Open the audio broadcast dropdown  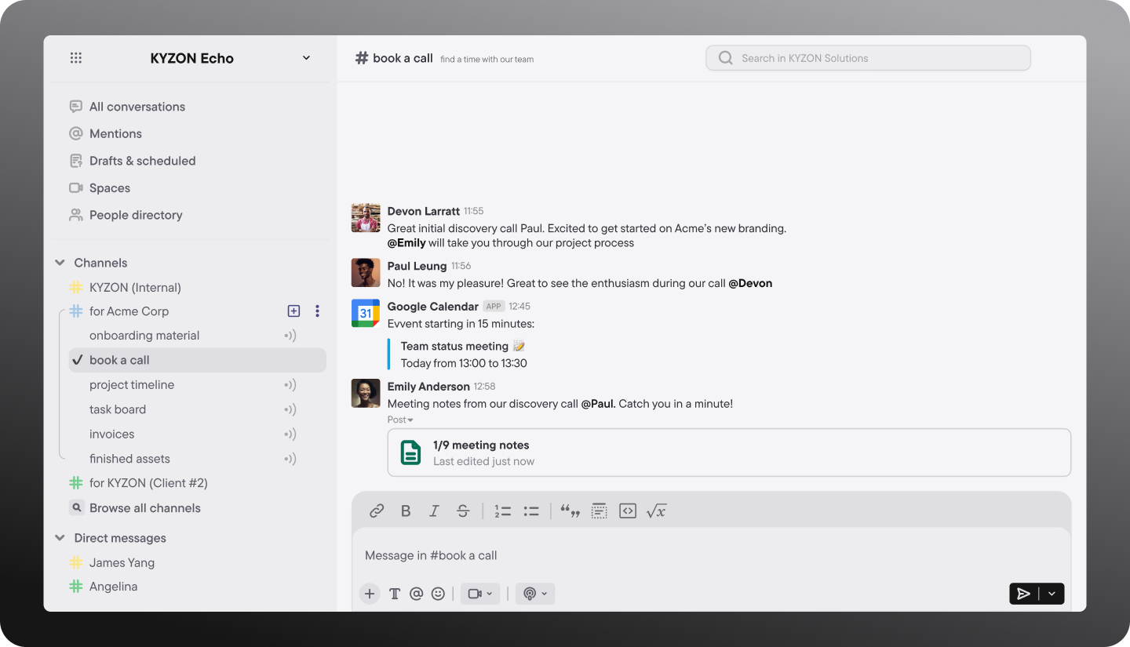(x=535, y=594)
